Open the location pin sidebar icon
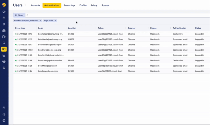210x125 pixels. [x=4, y=24]
